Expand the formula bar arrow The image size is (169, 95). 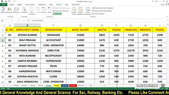pyautogui.click(x=167, y=21)
